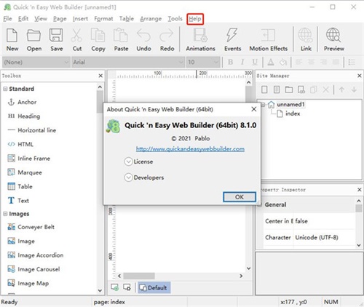Close the Property Inspector panel
The image size is (364, 307).
(x=360, y=190)
